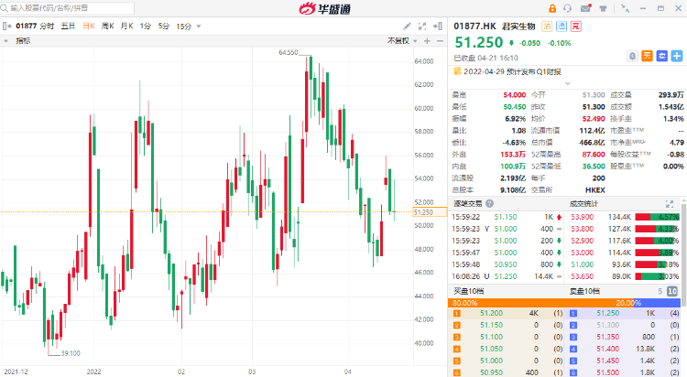Expand the tick trades panel icon
Viewport: 687px width, 377px height.
pos(669,204)
